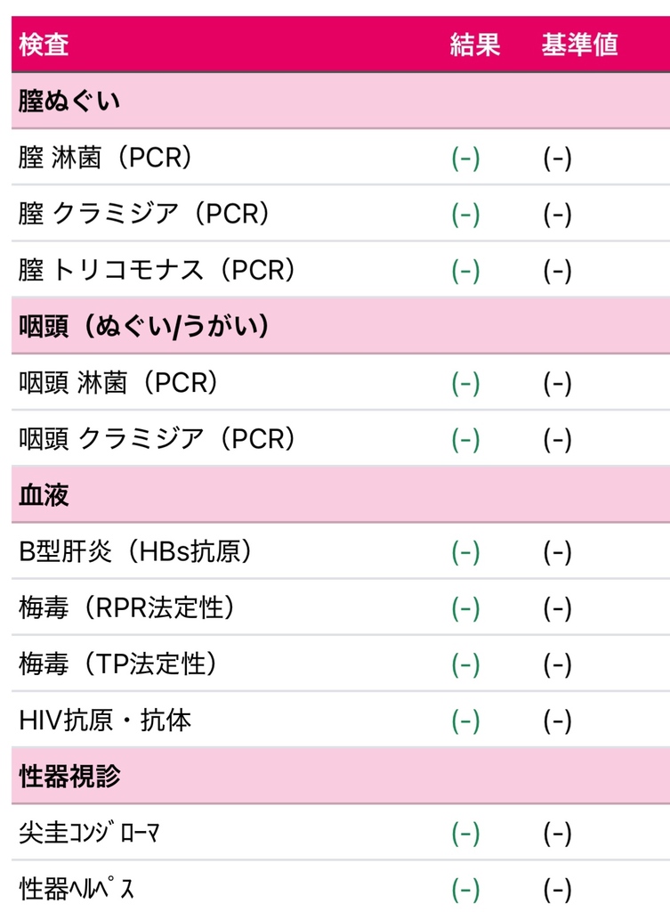Click the 血液 section header
This screenshot has width=670, height=912.
[x=341, y=495]
